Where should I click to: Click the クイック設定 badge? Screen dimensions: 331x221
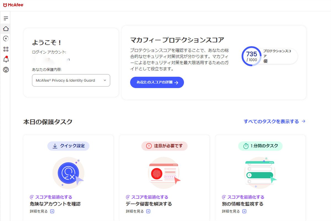[x=68, y=146]
